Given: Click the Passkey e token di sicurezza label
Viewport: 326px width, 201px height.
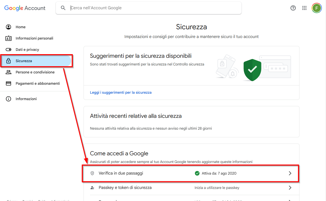Looking at the screenshot, I should [x=125, y=188].
